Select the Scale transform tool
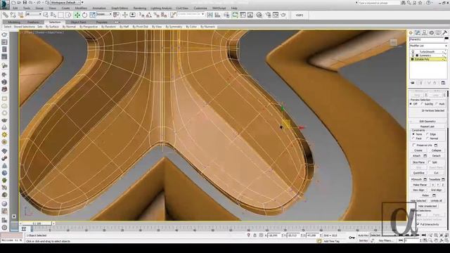 pyautogui.click(x=92, y=15)
